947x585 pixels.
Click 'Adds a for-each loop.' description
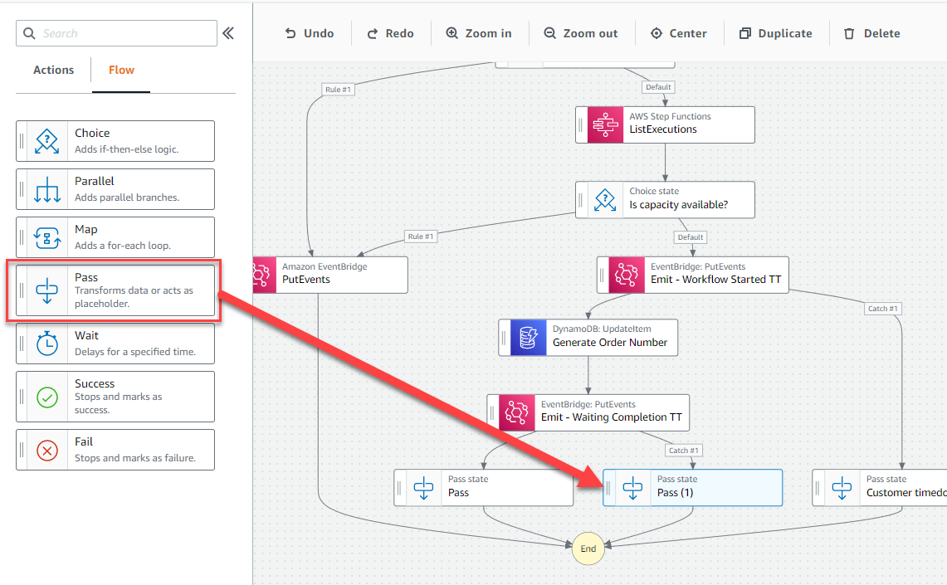click(123, 246)
